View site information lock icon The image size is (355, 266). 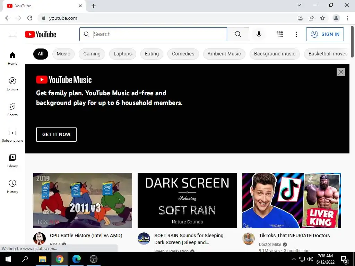click(43, 18)
